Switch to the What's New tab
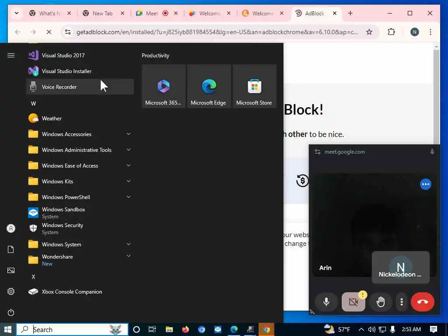The height and width of the screenshot is (336, 448). (50, 14)
